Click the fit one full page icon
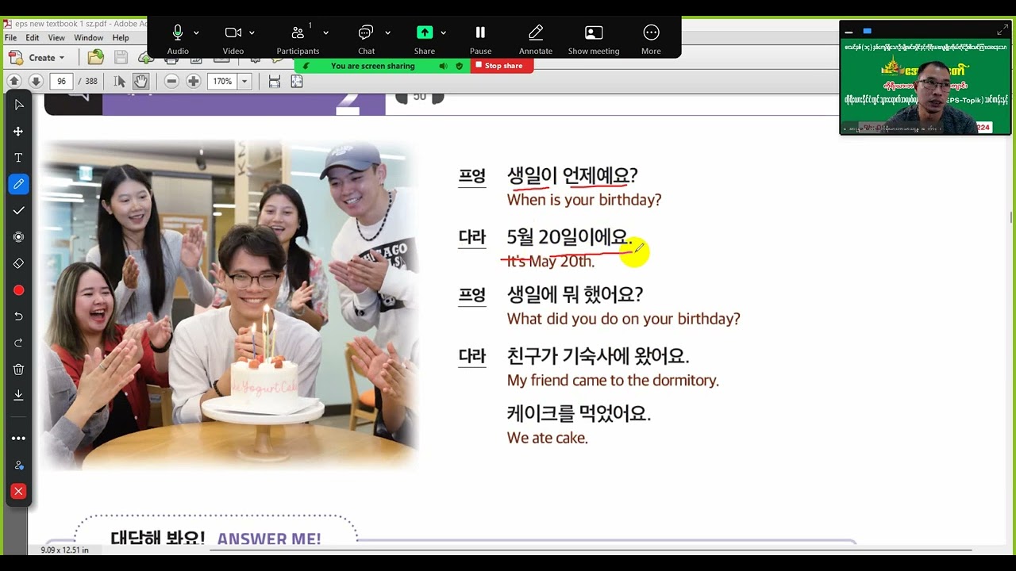The height and width of the screenshot is (571, 1016). tap(297, 81)
